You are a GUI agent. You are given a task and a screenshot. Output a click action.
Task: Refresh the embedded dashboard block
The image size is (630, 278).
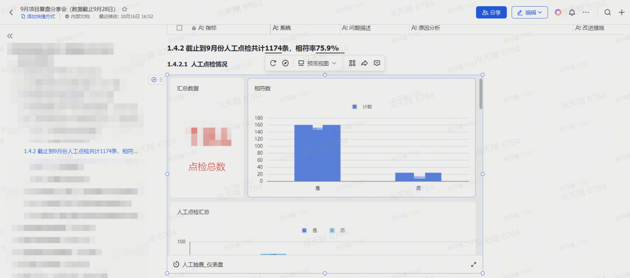tap(273, 63)
